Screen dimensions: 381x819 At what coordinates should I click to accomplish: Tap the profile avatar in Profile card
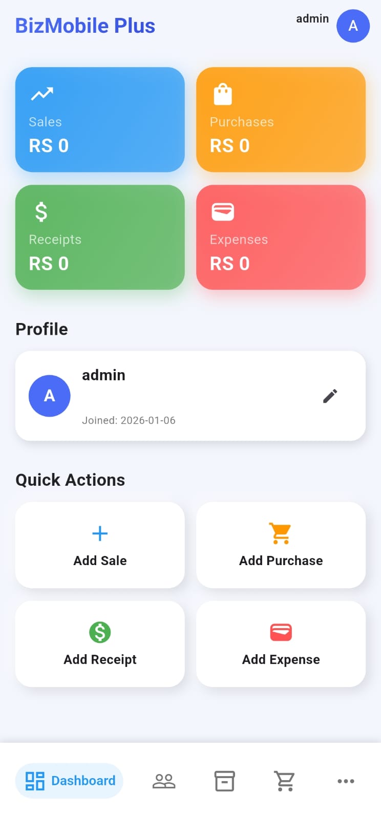click(50, 396)
